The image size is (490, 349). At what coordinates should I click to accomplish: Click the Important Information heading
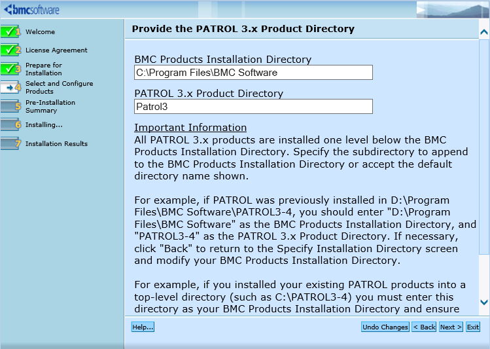[190, 128]
